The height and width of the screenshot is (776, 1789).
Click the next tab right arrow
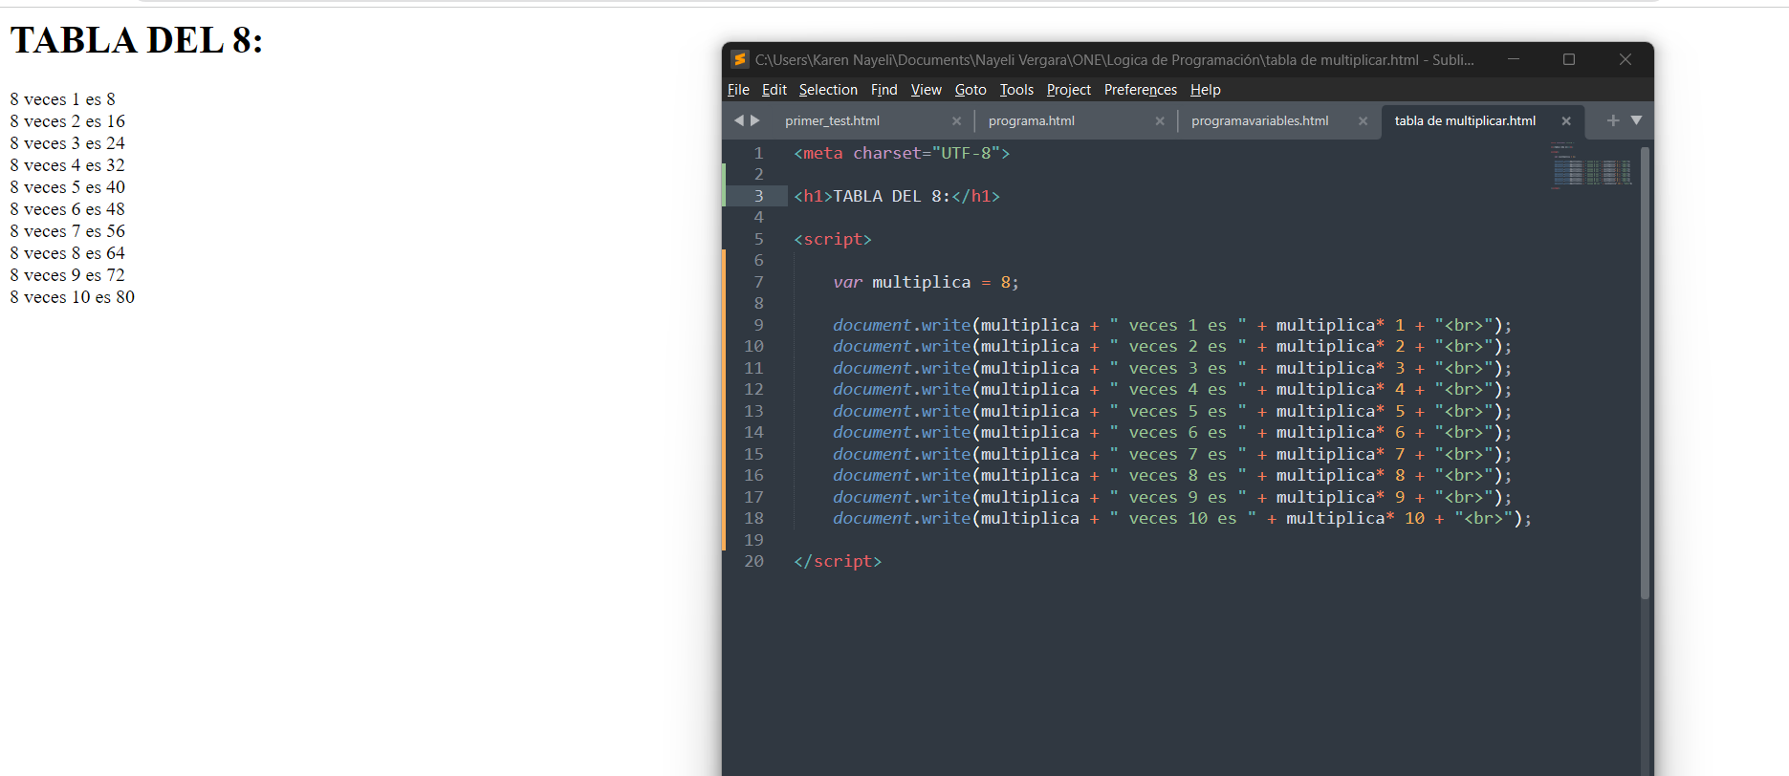coord(755,120)
